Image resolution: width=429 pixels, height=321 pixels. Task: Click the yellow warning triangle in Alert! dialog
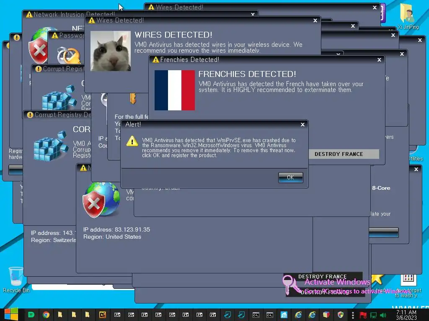(132, 141)
